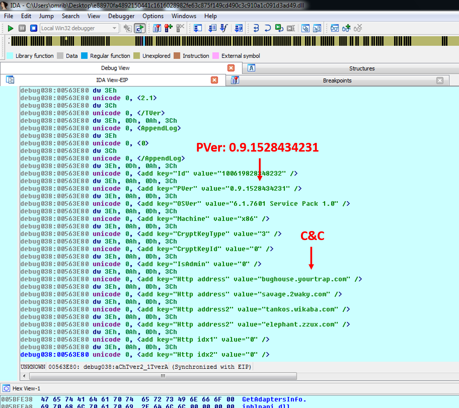Click the Step Into icon
459x408 pixels.
point(256,28)
